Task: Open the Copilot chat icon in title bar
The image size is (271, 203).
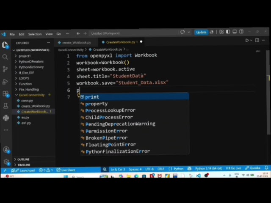Action: coord(183,32)
